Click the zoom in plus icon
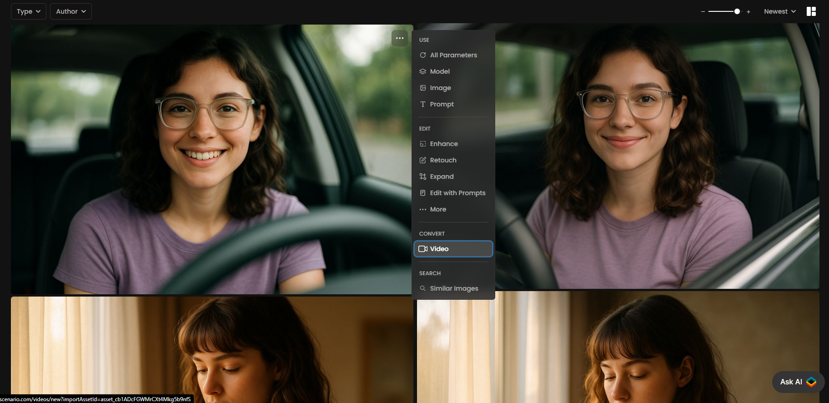 point(748,12)
